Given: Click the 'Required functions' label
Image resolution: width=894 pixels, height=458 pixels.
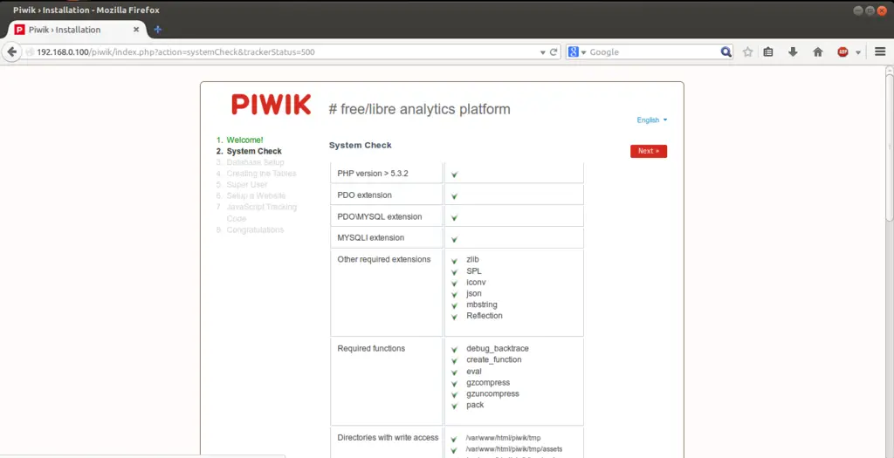Looking at the screenshot, I should 371,348.
